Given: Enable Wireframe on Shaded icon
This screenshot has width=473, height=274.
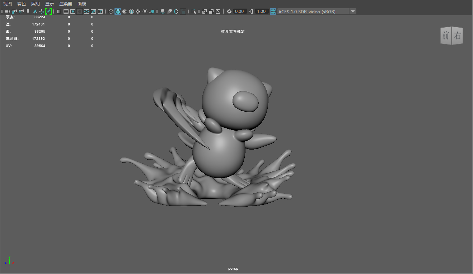Looking at the screenshot, I should click(131, 11).
